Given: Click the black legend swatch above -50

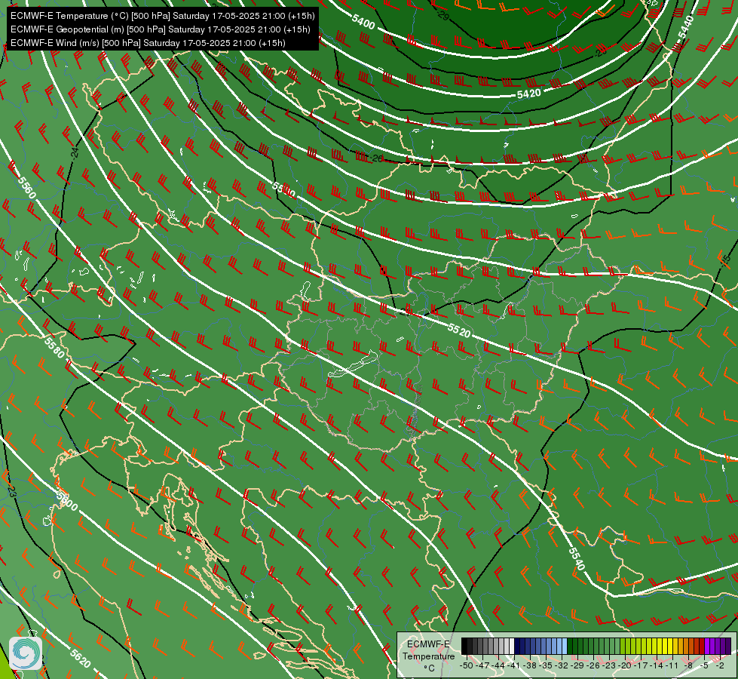Looking at the screenshot, I should point(464,647).
